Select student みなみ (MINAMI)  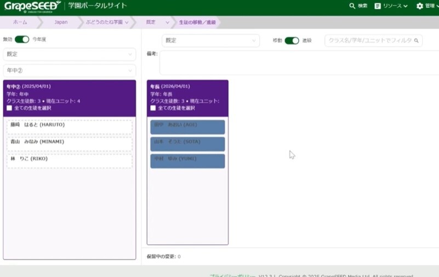70,144
